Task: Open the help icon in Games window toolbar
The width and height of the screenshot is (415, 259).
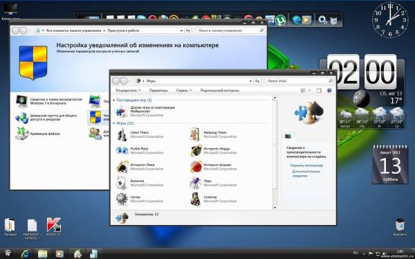Action: [x=329, y=91]
